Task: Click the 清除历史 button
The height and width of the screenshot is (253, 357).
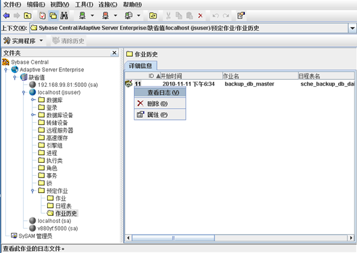Action: (x=68, y=41)
